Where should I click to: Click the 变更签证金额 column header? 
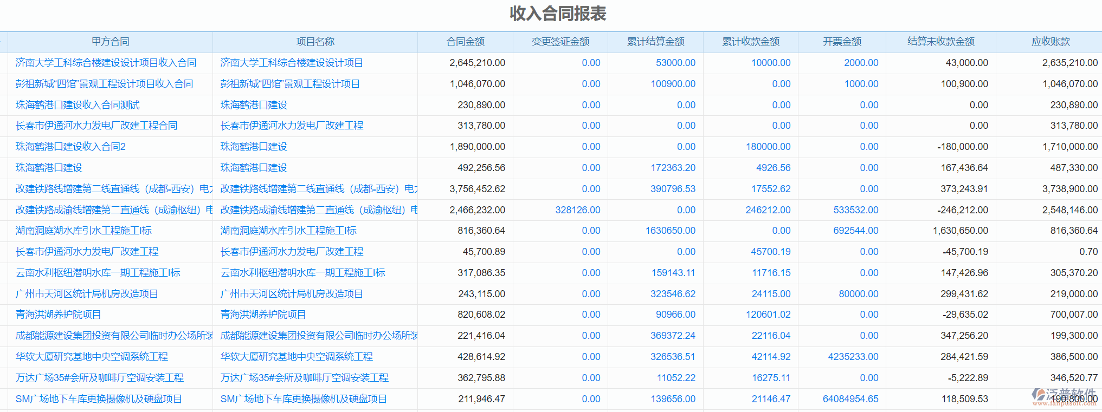[560, 42]
